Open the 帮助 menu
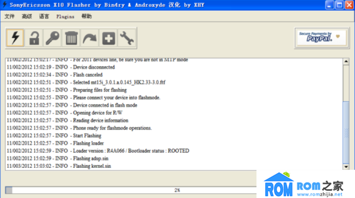 pyautogui.click(x=87, y=16)
